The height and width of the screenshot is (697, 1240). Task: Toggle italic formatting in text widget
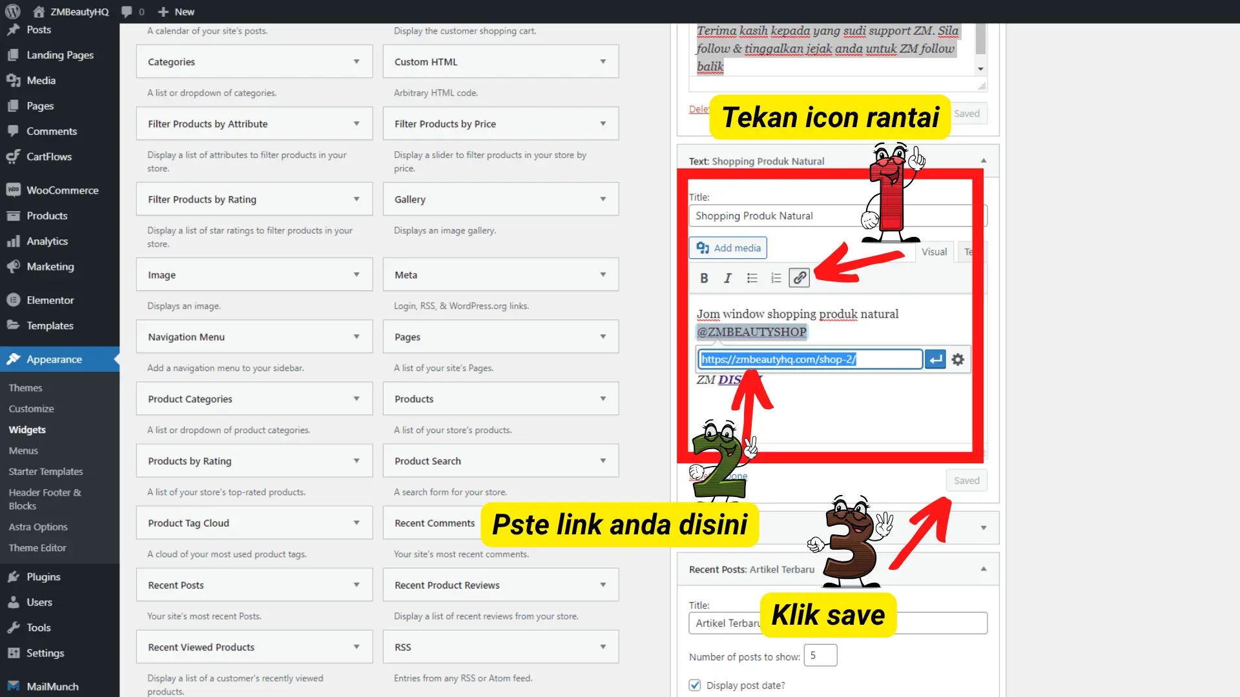[x=728, y=278]
